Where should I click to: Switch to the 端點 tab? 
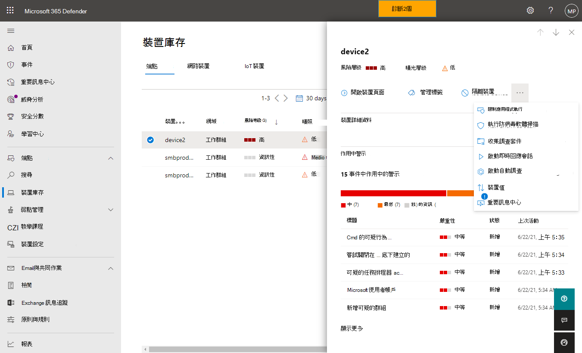(152, 66)
